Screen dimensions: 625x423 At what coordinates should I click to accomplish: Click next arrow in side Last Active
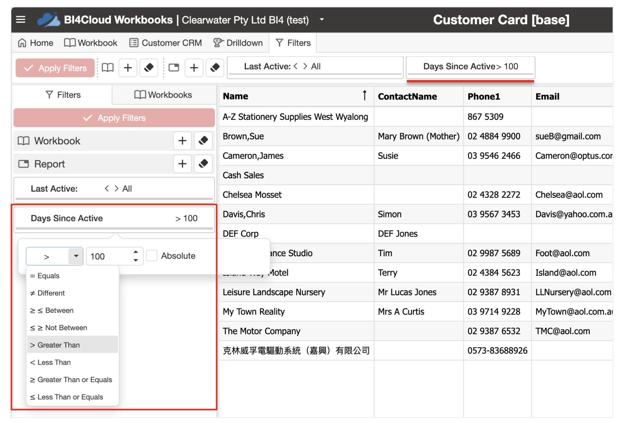[x=116, y=188]
